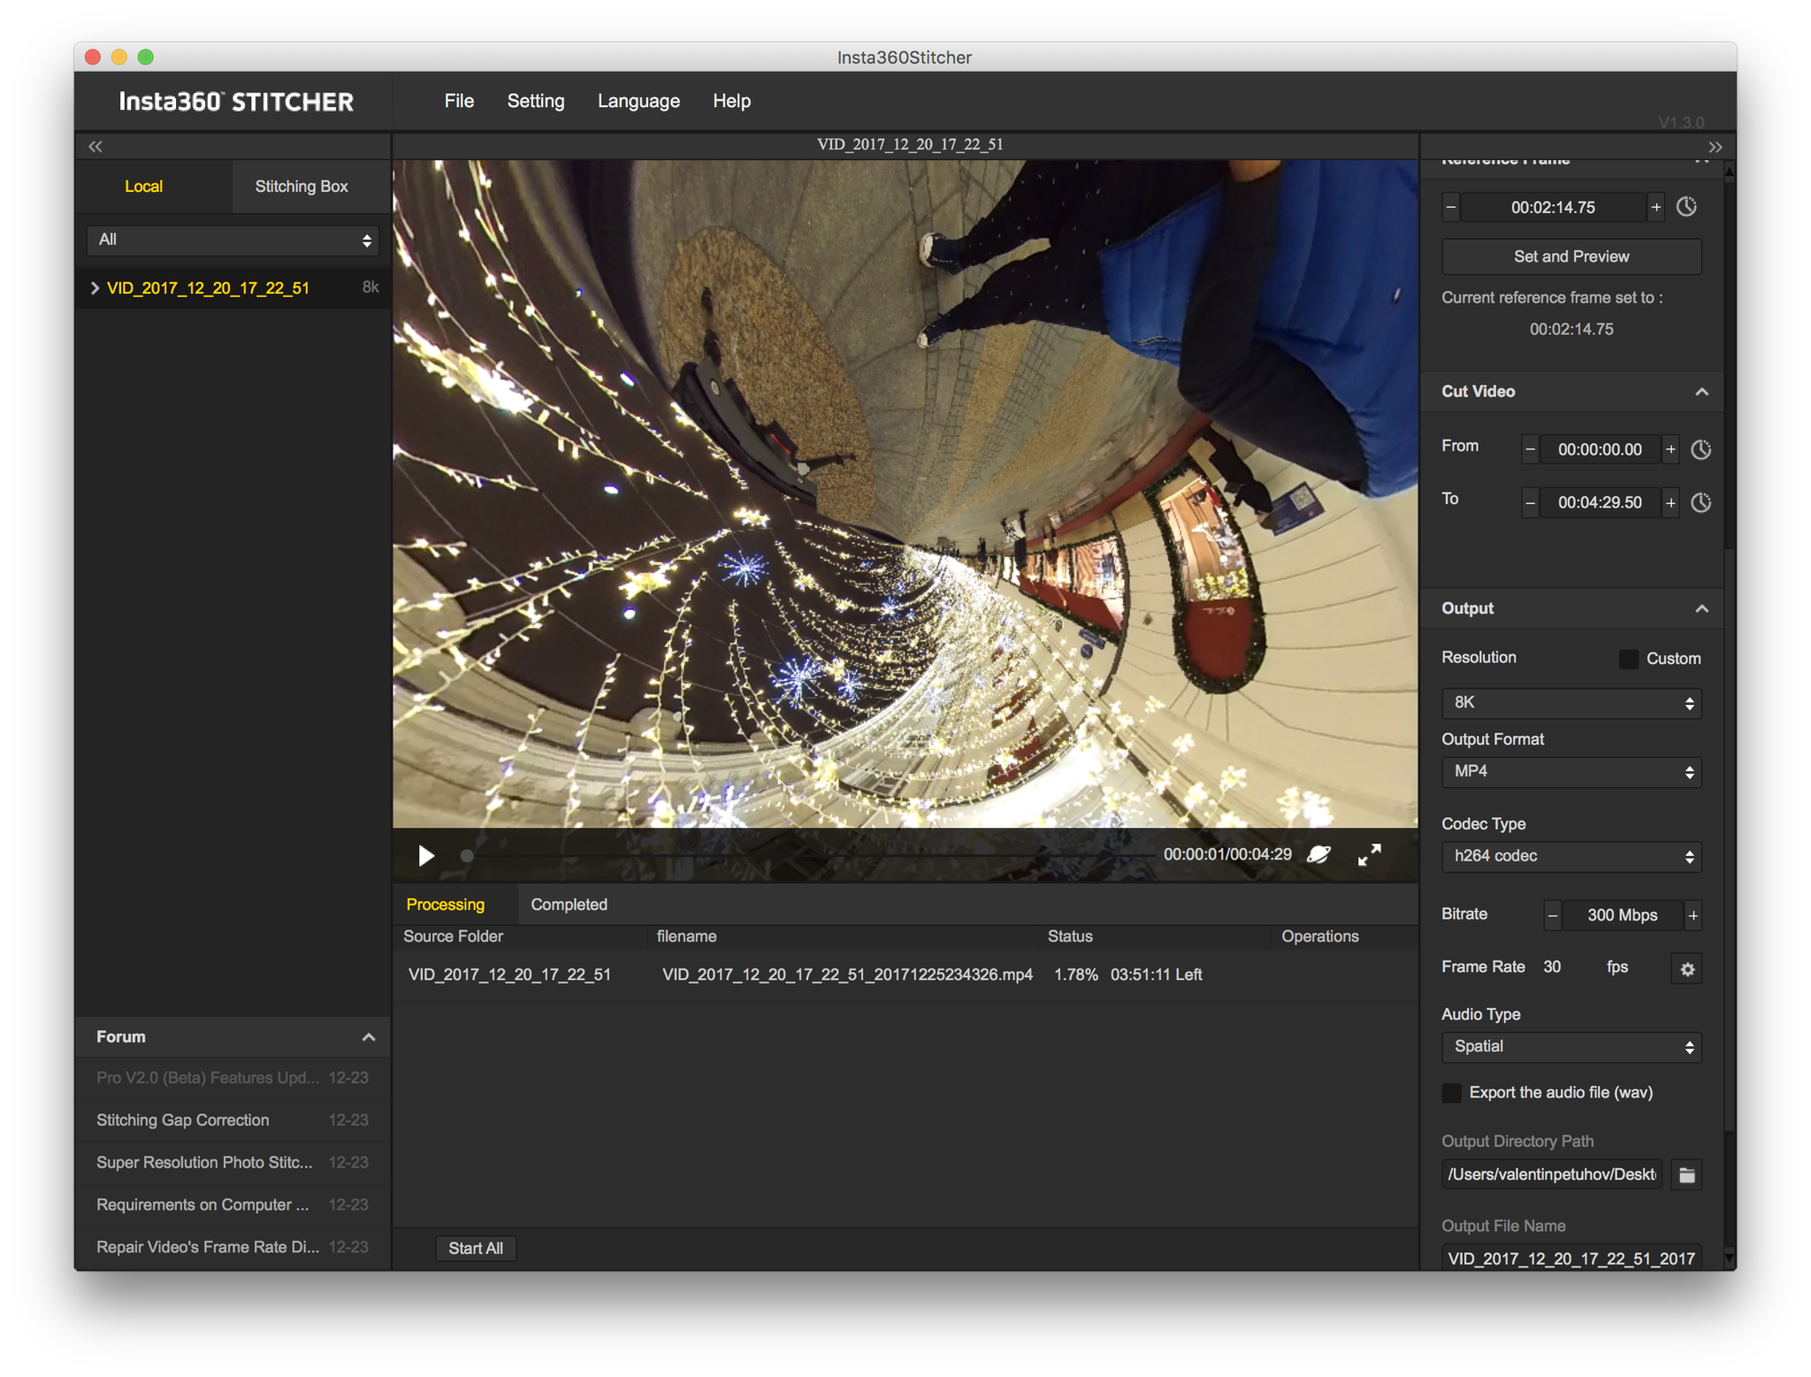Enable the Custom resolution checkbox
This screenshot has height=1377, width=1811.
click(1628, 659)
